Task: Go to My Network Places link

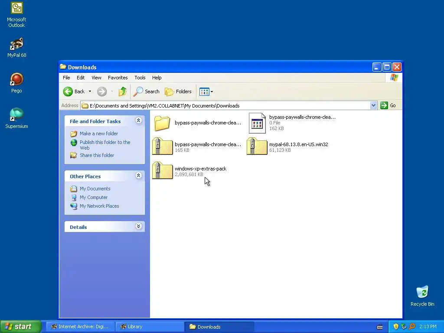Action: coord(99,206)
